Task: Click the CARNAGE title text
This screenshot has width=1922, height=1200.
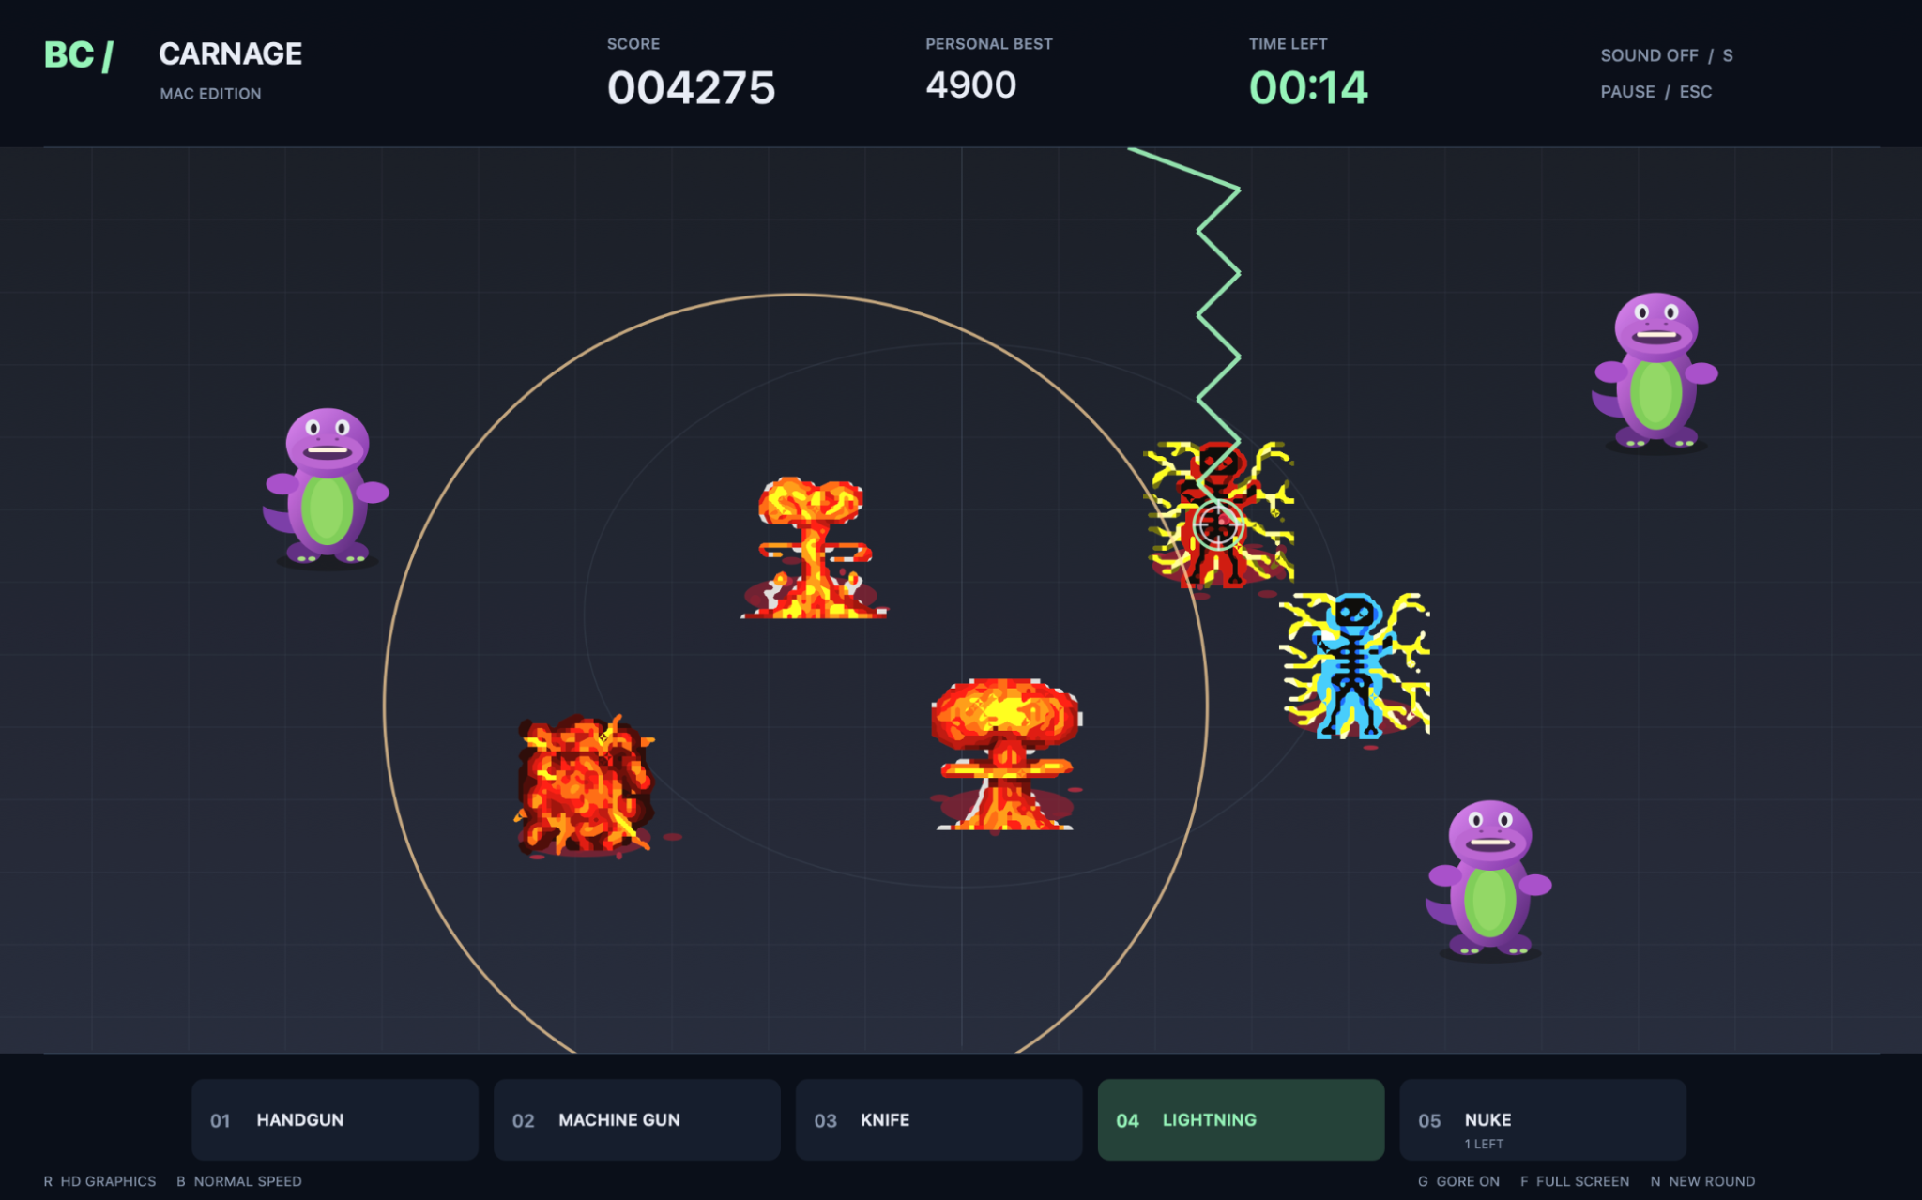Action: pyautogui.click(x=231, y=54)
